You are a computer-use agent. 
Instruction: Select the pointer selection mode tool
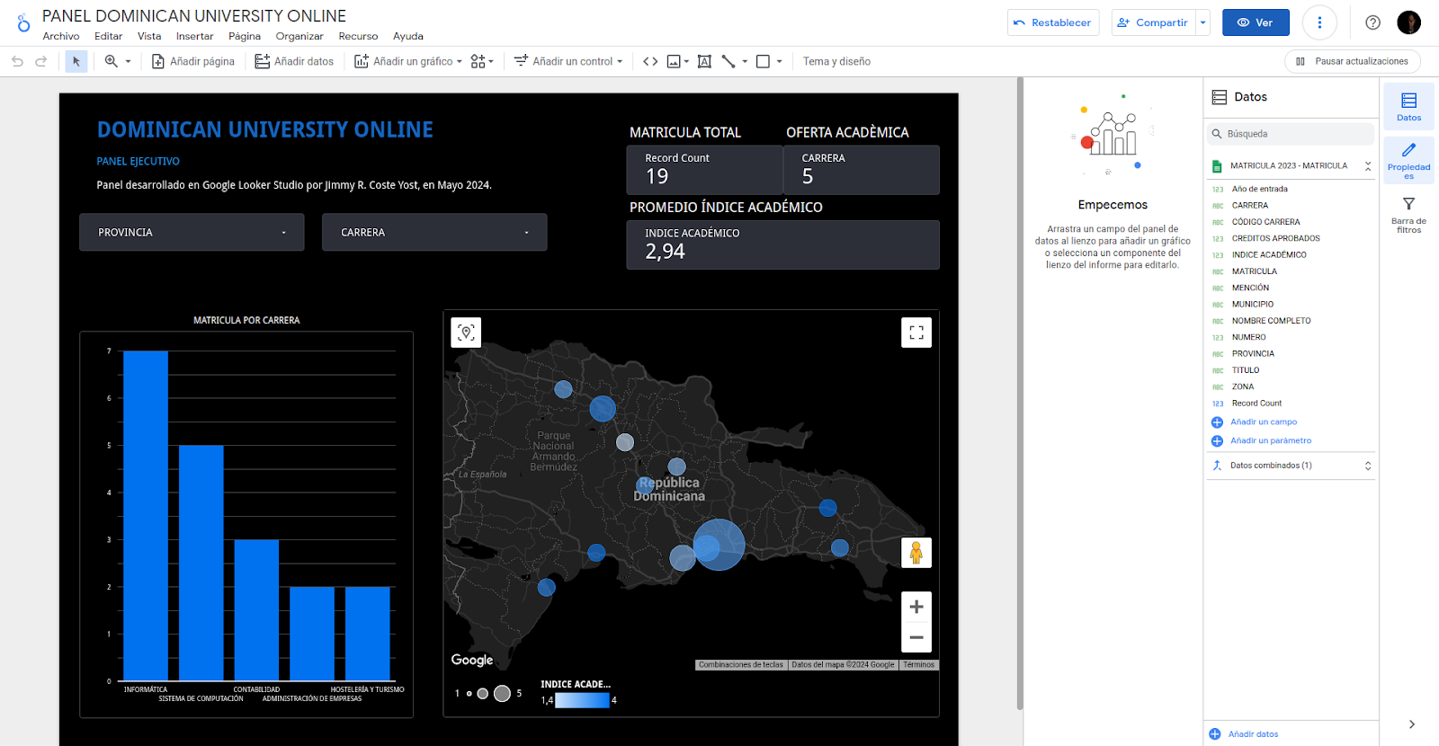click(76, 61)
